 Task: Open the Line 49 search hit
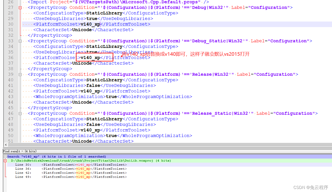71,177
